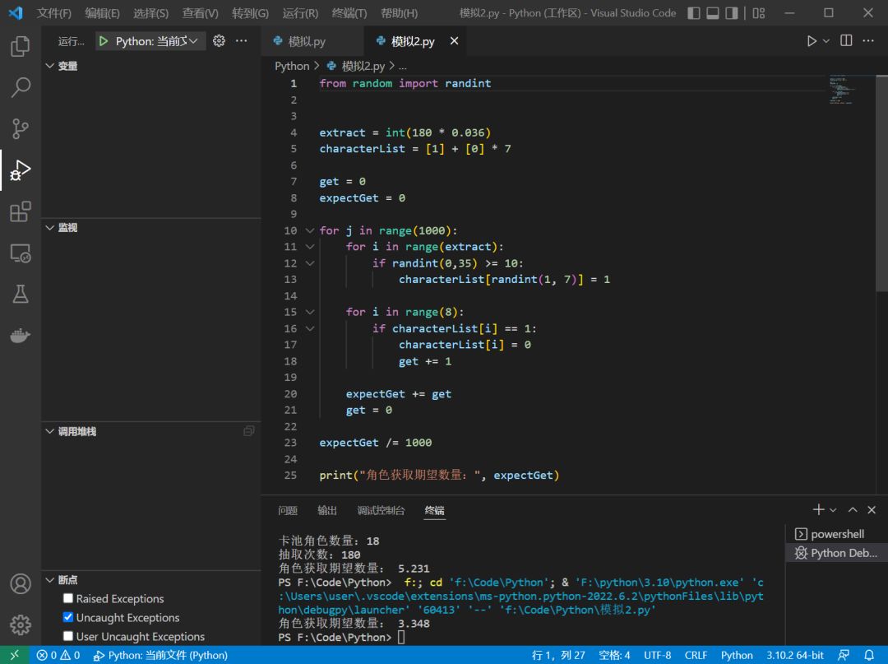Change indentation 空格: 4 setting
Screen dimensions: 888x664
(614, 655)
